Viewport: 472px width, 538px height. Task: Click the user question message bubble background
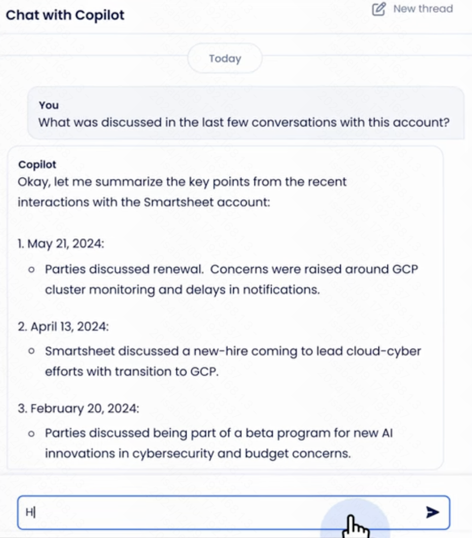246,113
